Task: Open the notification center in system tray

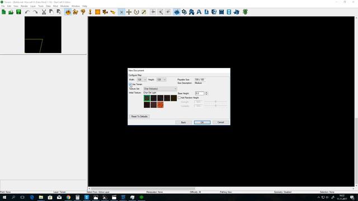Action: tap(352, 197)
